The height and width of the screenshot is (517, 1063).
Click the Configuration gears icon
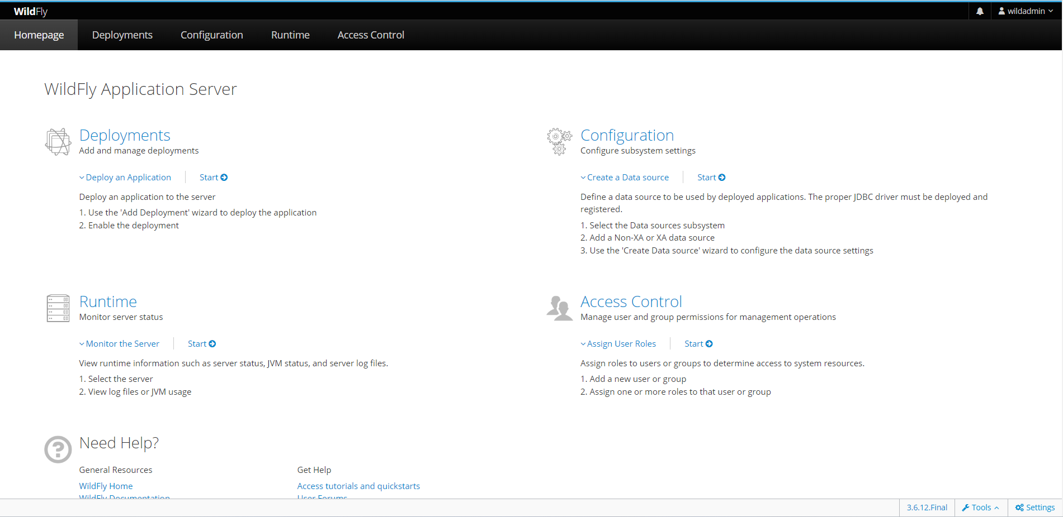click(x=559, y=141)
